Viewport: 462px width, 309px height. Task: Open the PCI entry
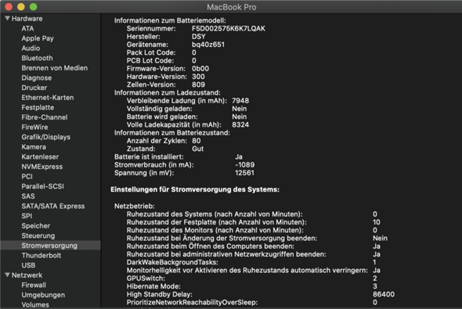[27, 176]
